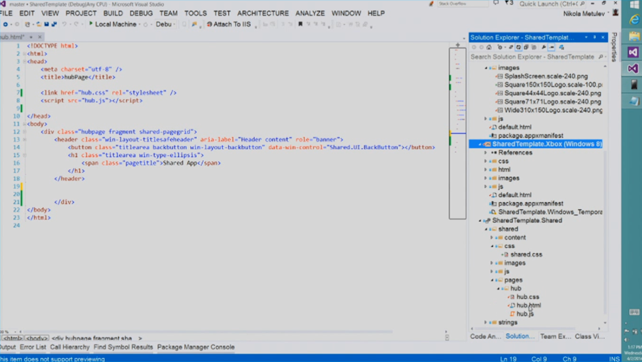Click the editor vertical scroll map
This screenshot has width=642, height=362.
click(x=457, y=133)
